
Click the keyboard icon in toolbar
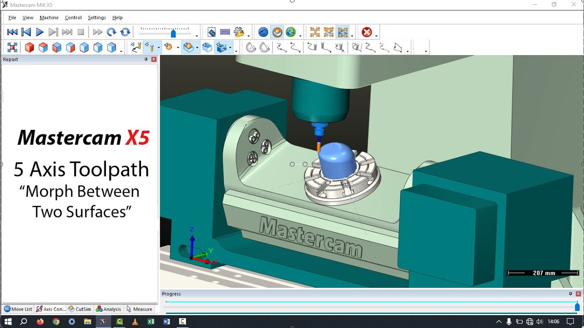point(225,32)
